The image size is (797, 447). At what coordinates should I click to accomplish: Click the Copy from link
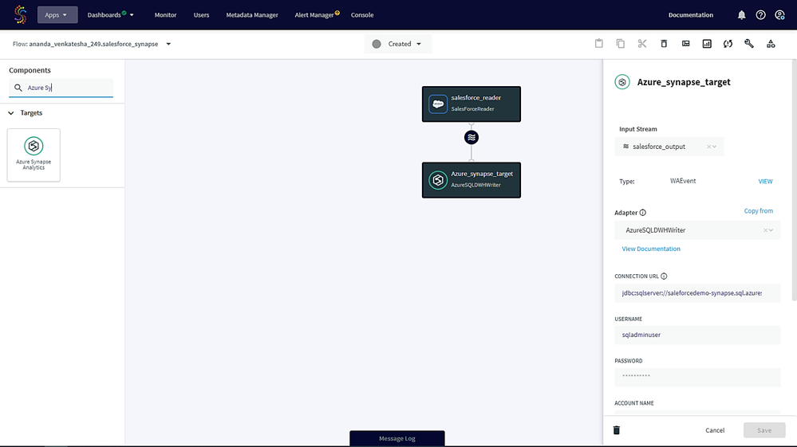tap(759, 211)
